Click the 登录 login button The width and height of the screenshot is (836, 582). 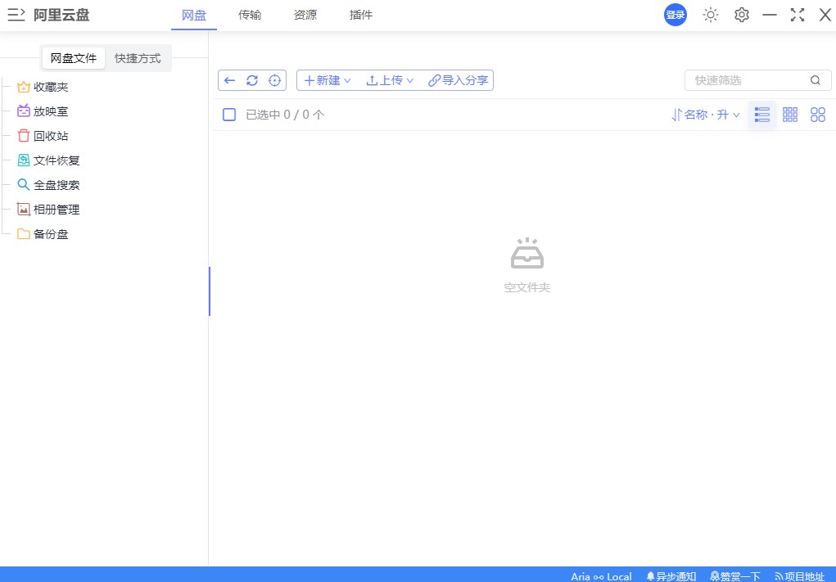[x=675, y=14]
